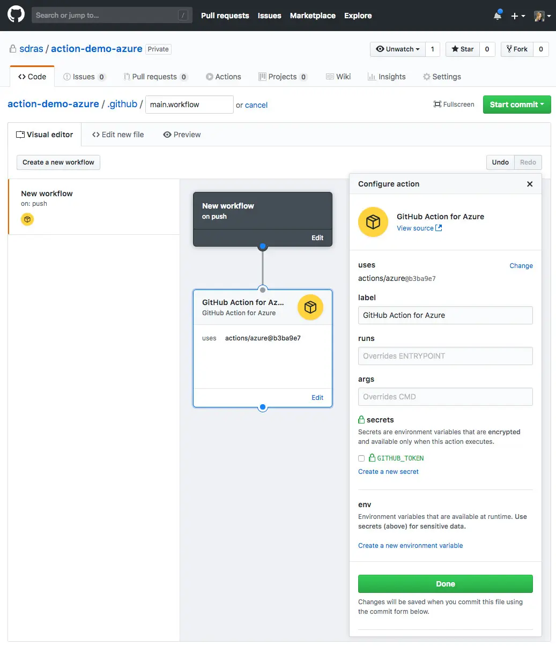
Task: Open View source link
Action: pos(419,228)
